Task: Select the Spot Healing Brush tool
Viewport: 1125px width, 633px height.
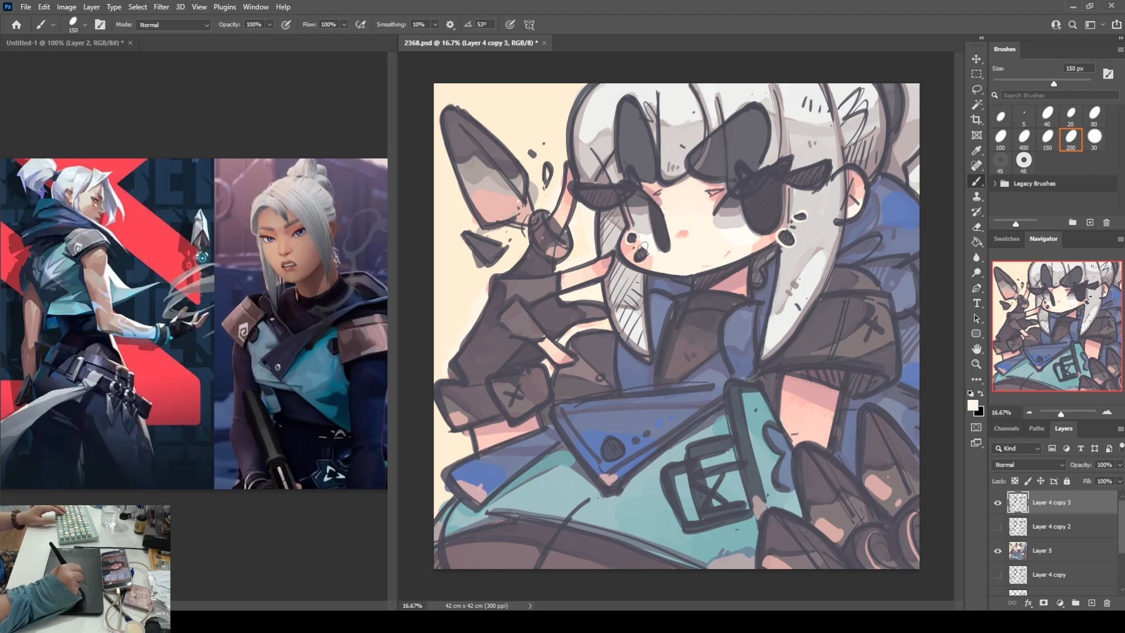Action: point(976,166)
